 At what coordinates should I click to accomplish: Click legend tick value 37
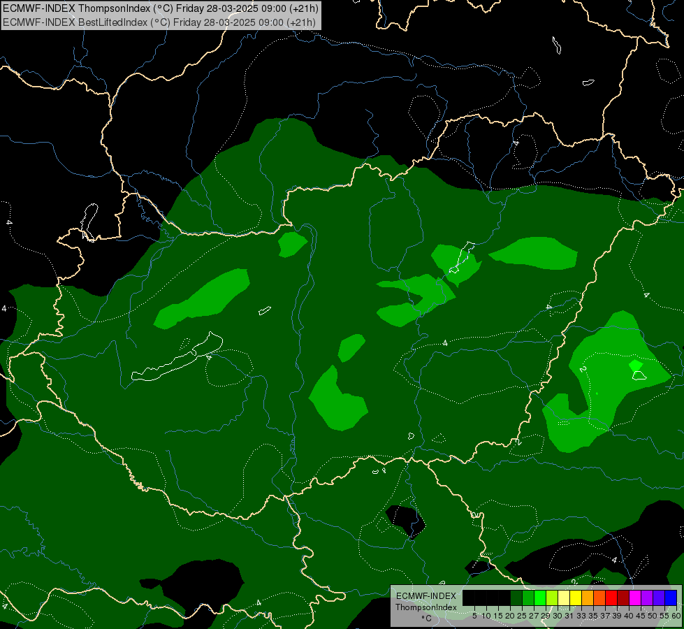point(605,616)
